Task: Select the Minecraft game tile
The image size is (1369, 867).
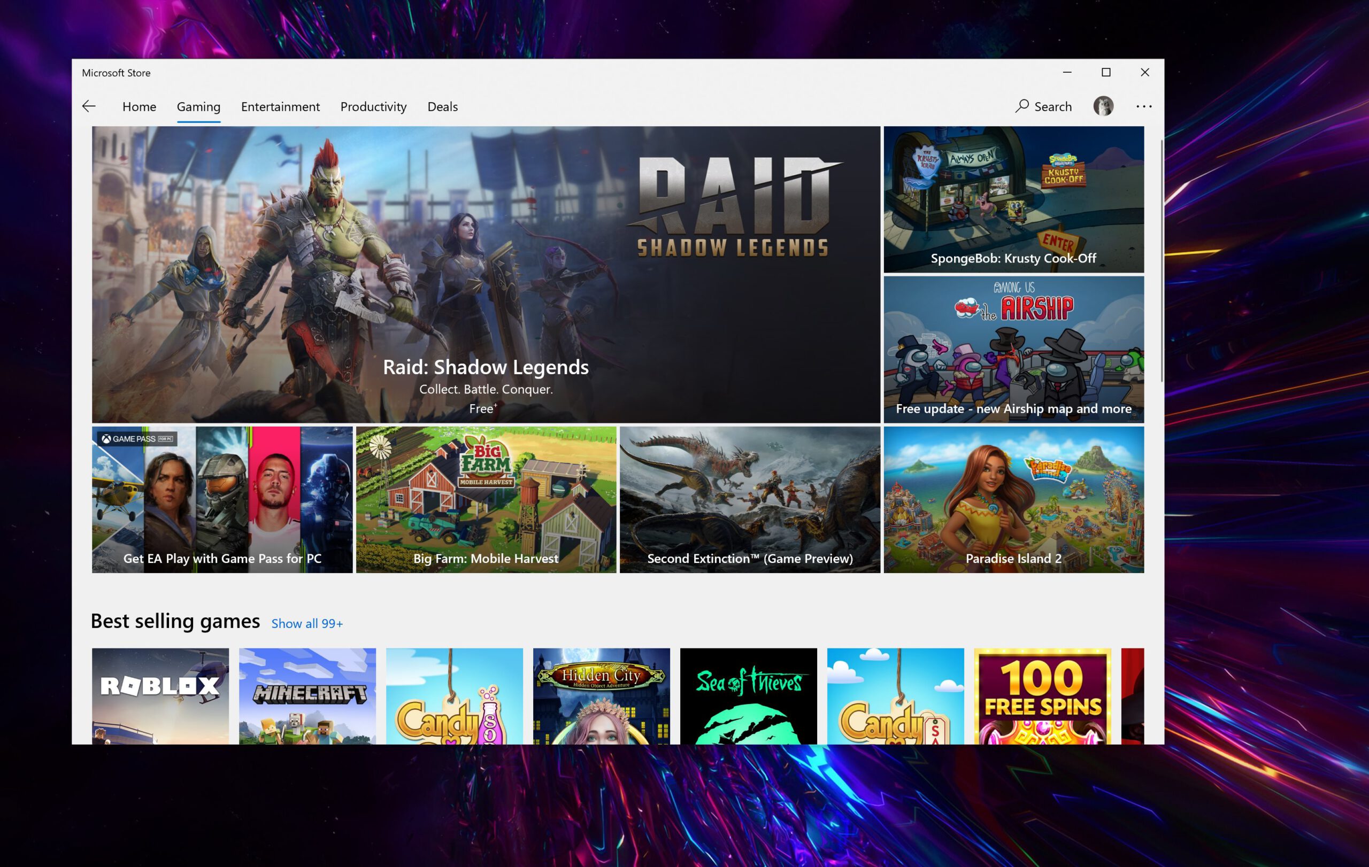Action: (x=307, y=696)
